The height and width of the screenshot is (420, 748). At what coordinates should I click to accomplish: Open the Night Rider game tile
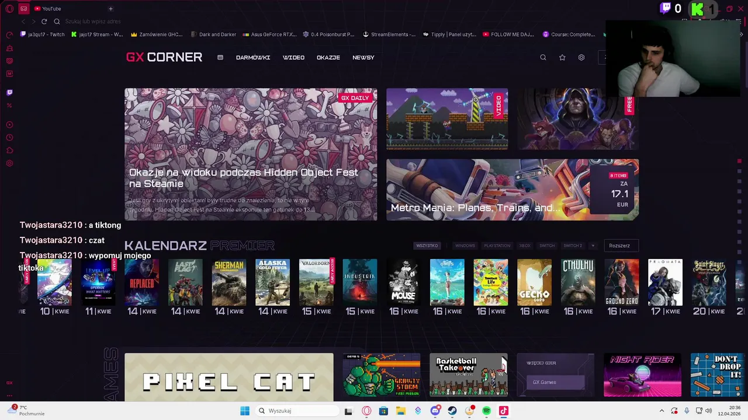[643, 375]
